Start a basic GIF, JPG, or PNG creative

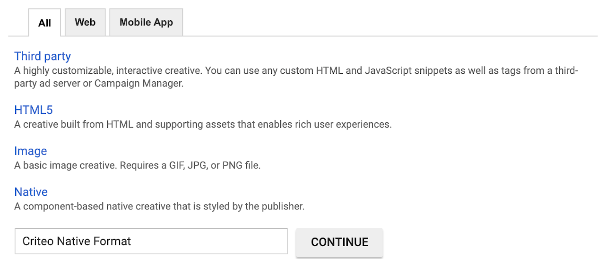(31, 151)
